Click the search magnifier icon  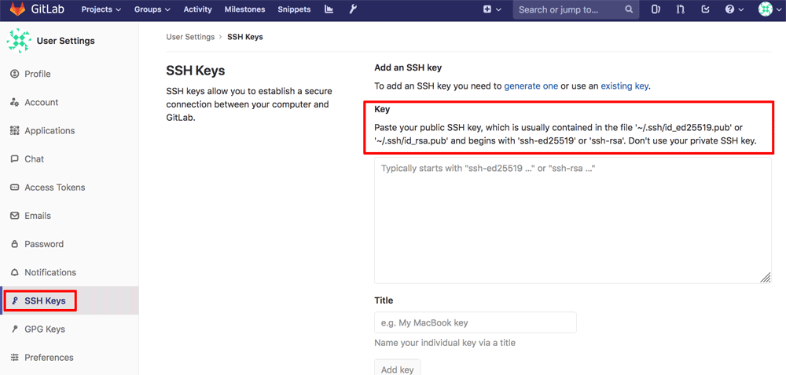pyautogui.click(x=629, y=9)
